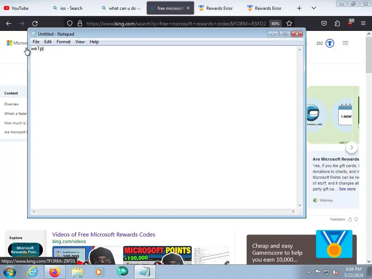372x279 pixels.
Task: Open the Help menu in Notepad
Action: 94,42
